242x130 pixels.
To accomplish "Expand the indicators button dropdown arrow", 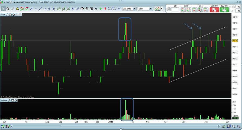I will (x=162, y=9).
